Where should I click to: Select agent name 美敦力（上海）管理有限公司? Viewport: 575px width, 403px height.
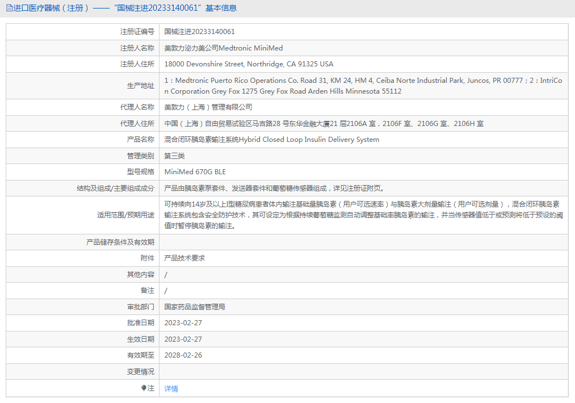point(208,107)
